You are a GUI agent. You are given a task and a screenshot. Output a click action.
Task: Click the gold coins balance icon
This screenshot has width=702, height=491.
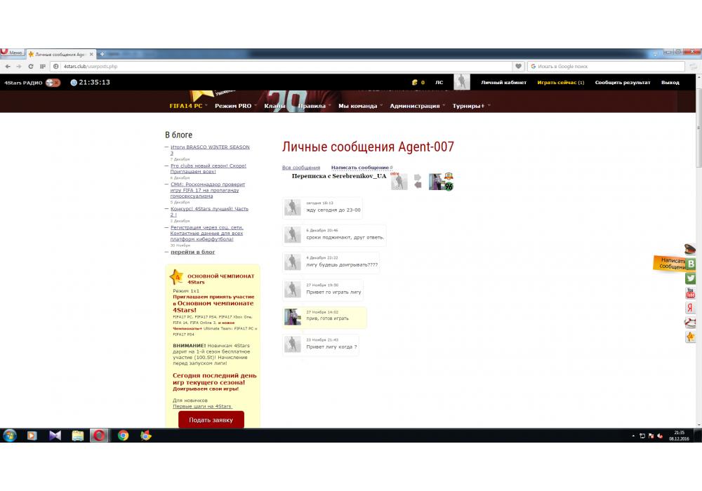coord(415,83)
